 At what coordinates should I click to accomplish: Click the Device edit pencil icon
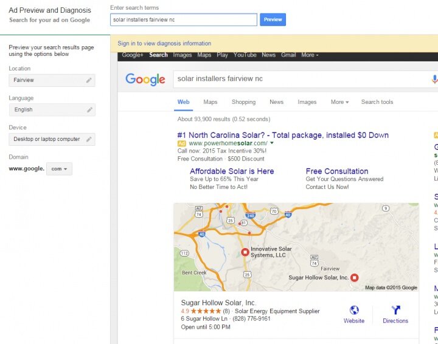pos(89,139)
